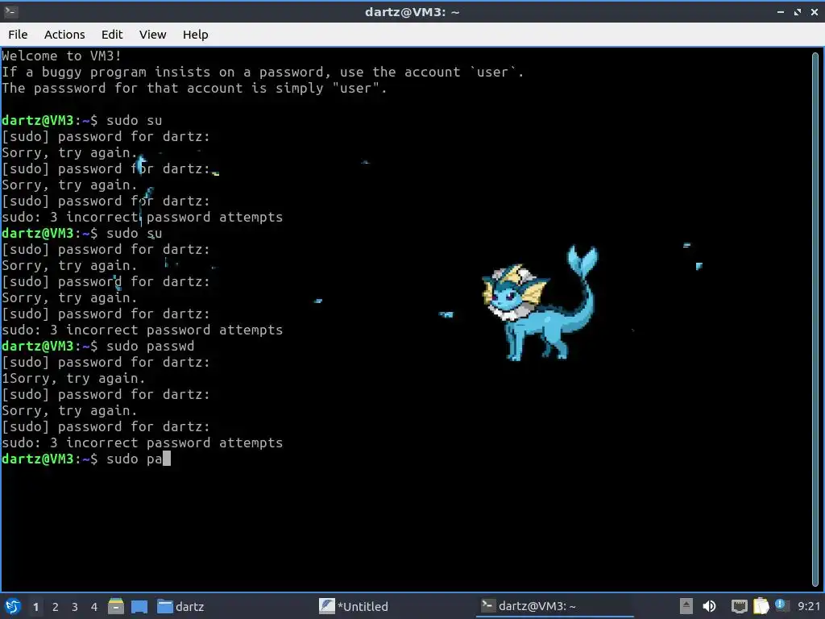This screenshot has width=825, height=619.
Task: Switch to workspace 1
Action: (35, 607)
